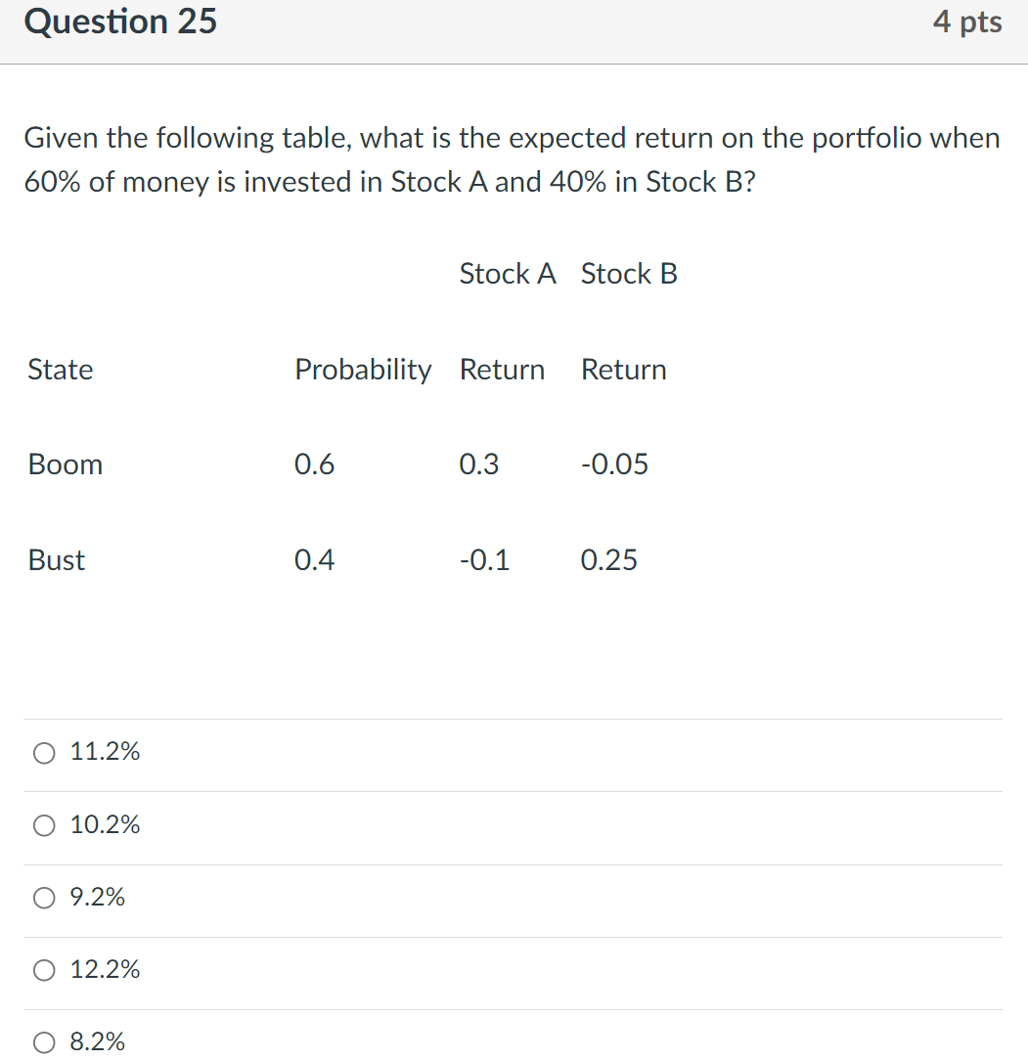Select the 12.2% answer option
This screenshot has width=1028, height=1060.
[43, 970]
